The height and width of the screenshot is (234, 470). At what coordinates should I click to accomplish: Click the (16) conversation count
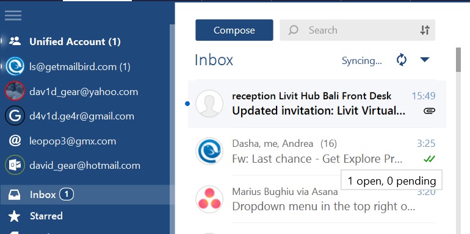click(x=328, y=144)
